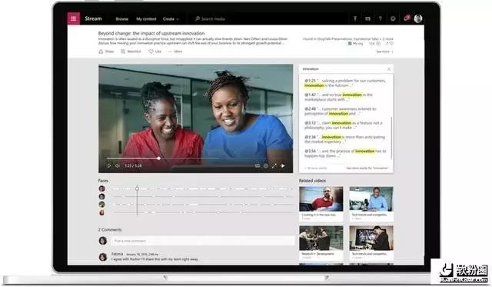The height and width of the screenshot is (287, 492).
Task: Click the user profile avatar in header
Action: click(418, 18)
